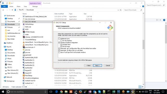Select the Kies3Setup file
This screenshot has width=167, height=94.
click(x=28, y=75)
